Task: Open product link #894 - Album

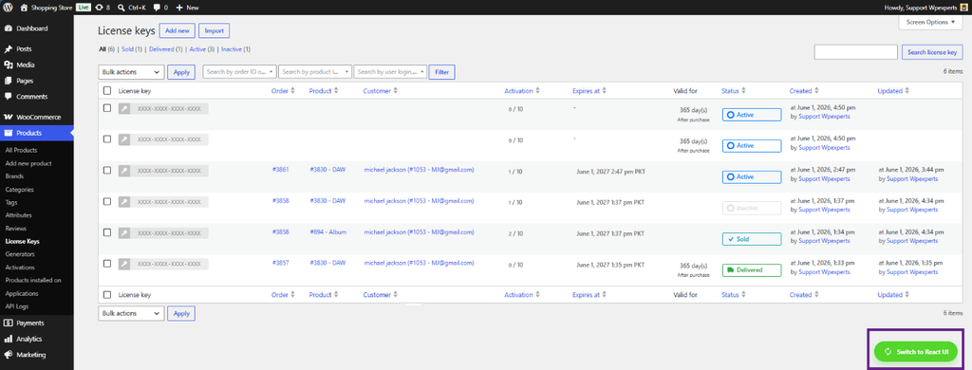Action: pyautogui.click(x=327, y=231)
